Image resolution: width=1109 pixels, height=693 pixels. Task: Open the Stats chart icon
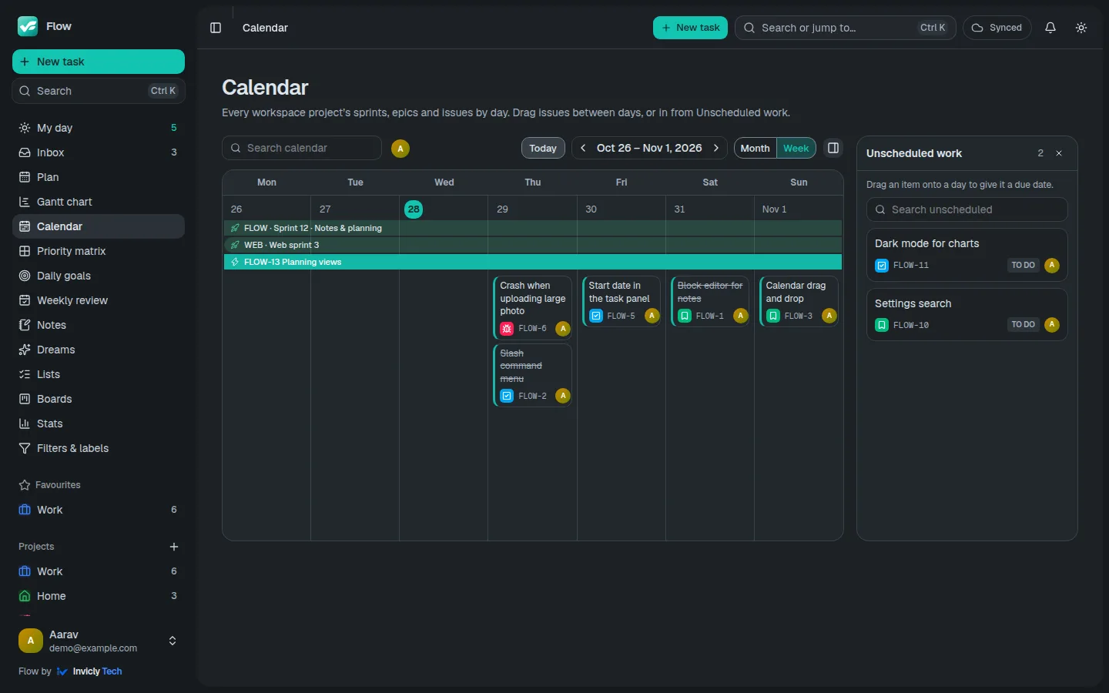point(25,423)
